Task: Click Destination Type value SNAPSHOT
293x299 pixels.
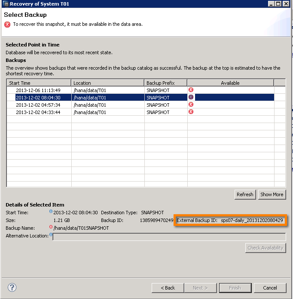Action: (x=153, y=213)
